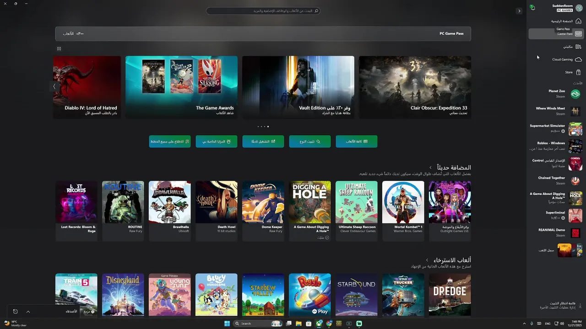This screenshot has width=586, height=329.
Task: Open the Store bag icon
Action: coord(578,72)
